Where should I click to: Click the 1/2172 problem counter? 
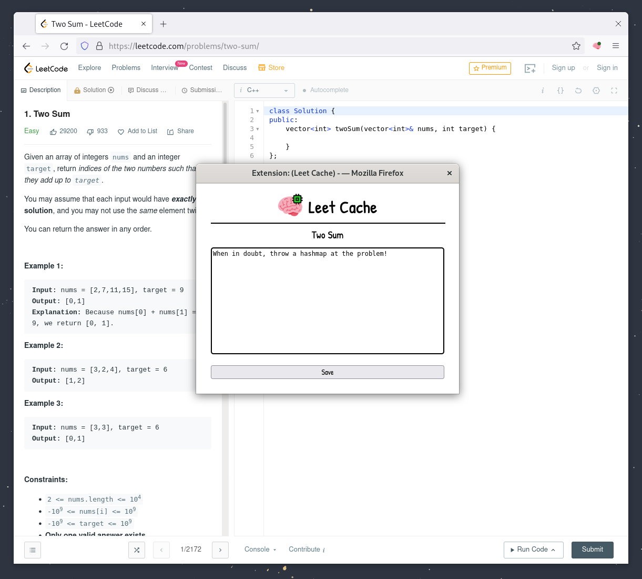[191, 549]
